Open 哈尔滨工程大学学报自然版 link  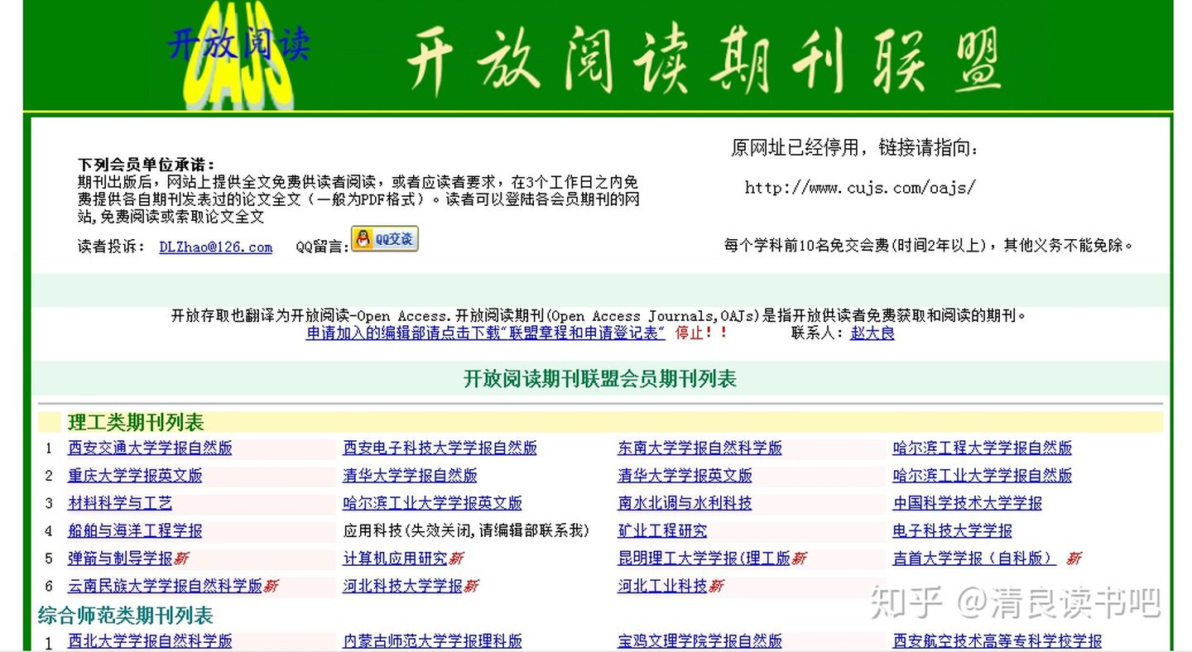tap(983, 448)
